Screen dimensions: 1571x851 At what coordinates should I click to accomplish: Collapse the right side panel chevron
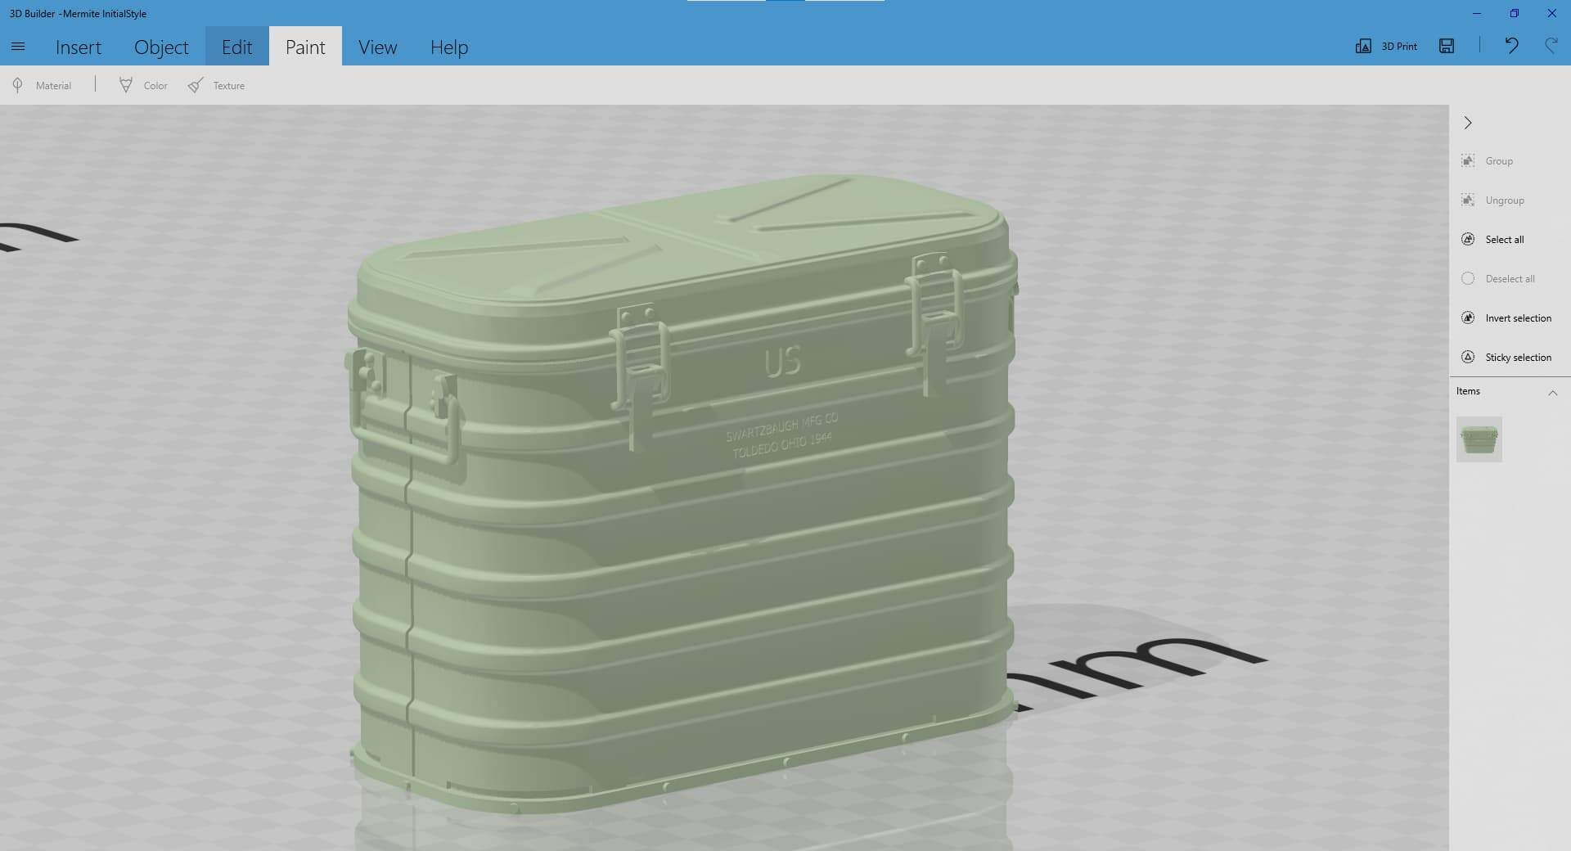click(1468, 123)
